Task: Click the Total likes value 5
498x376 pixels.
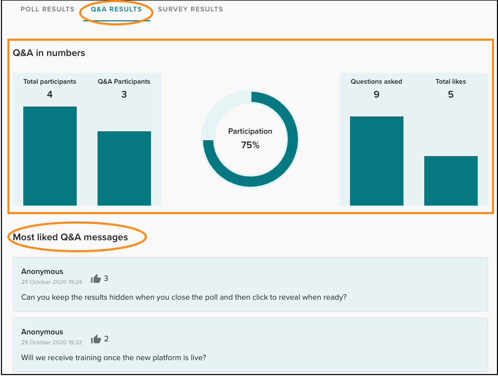Action: tap(450, 95)
